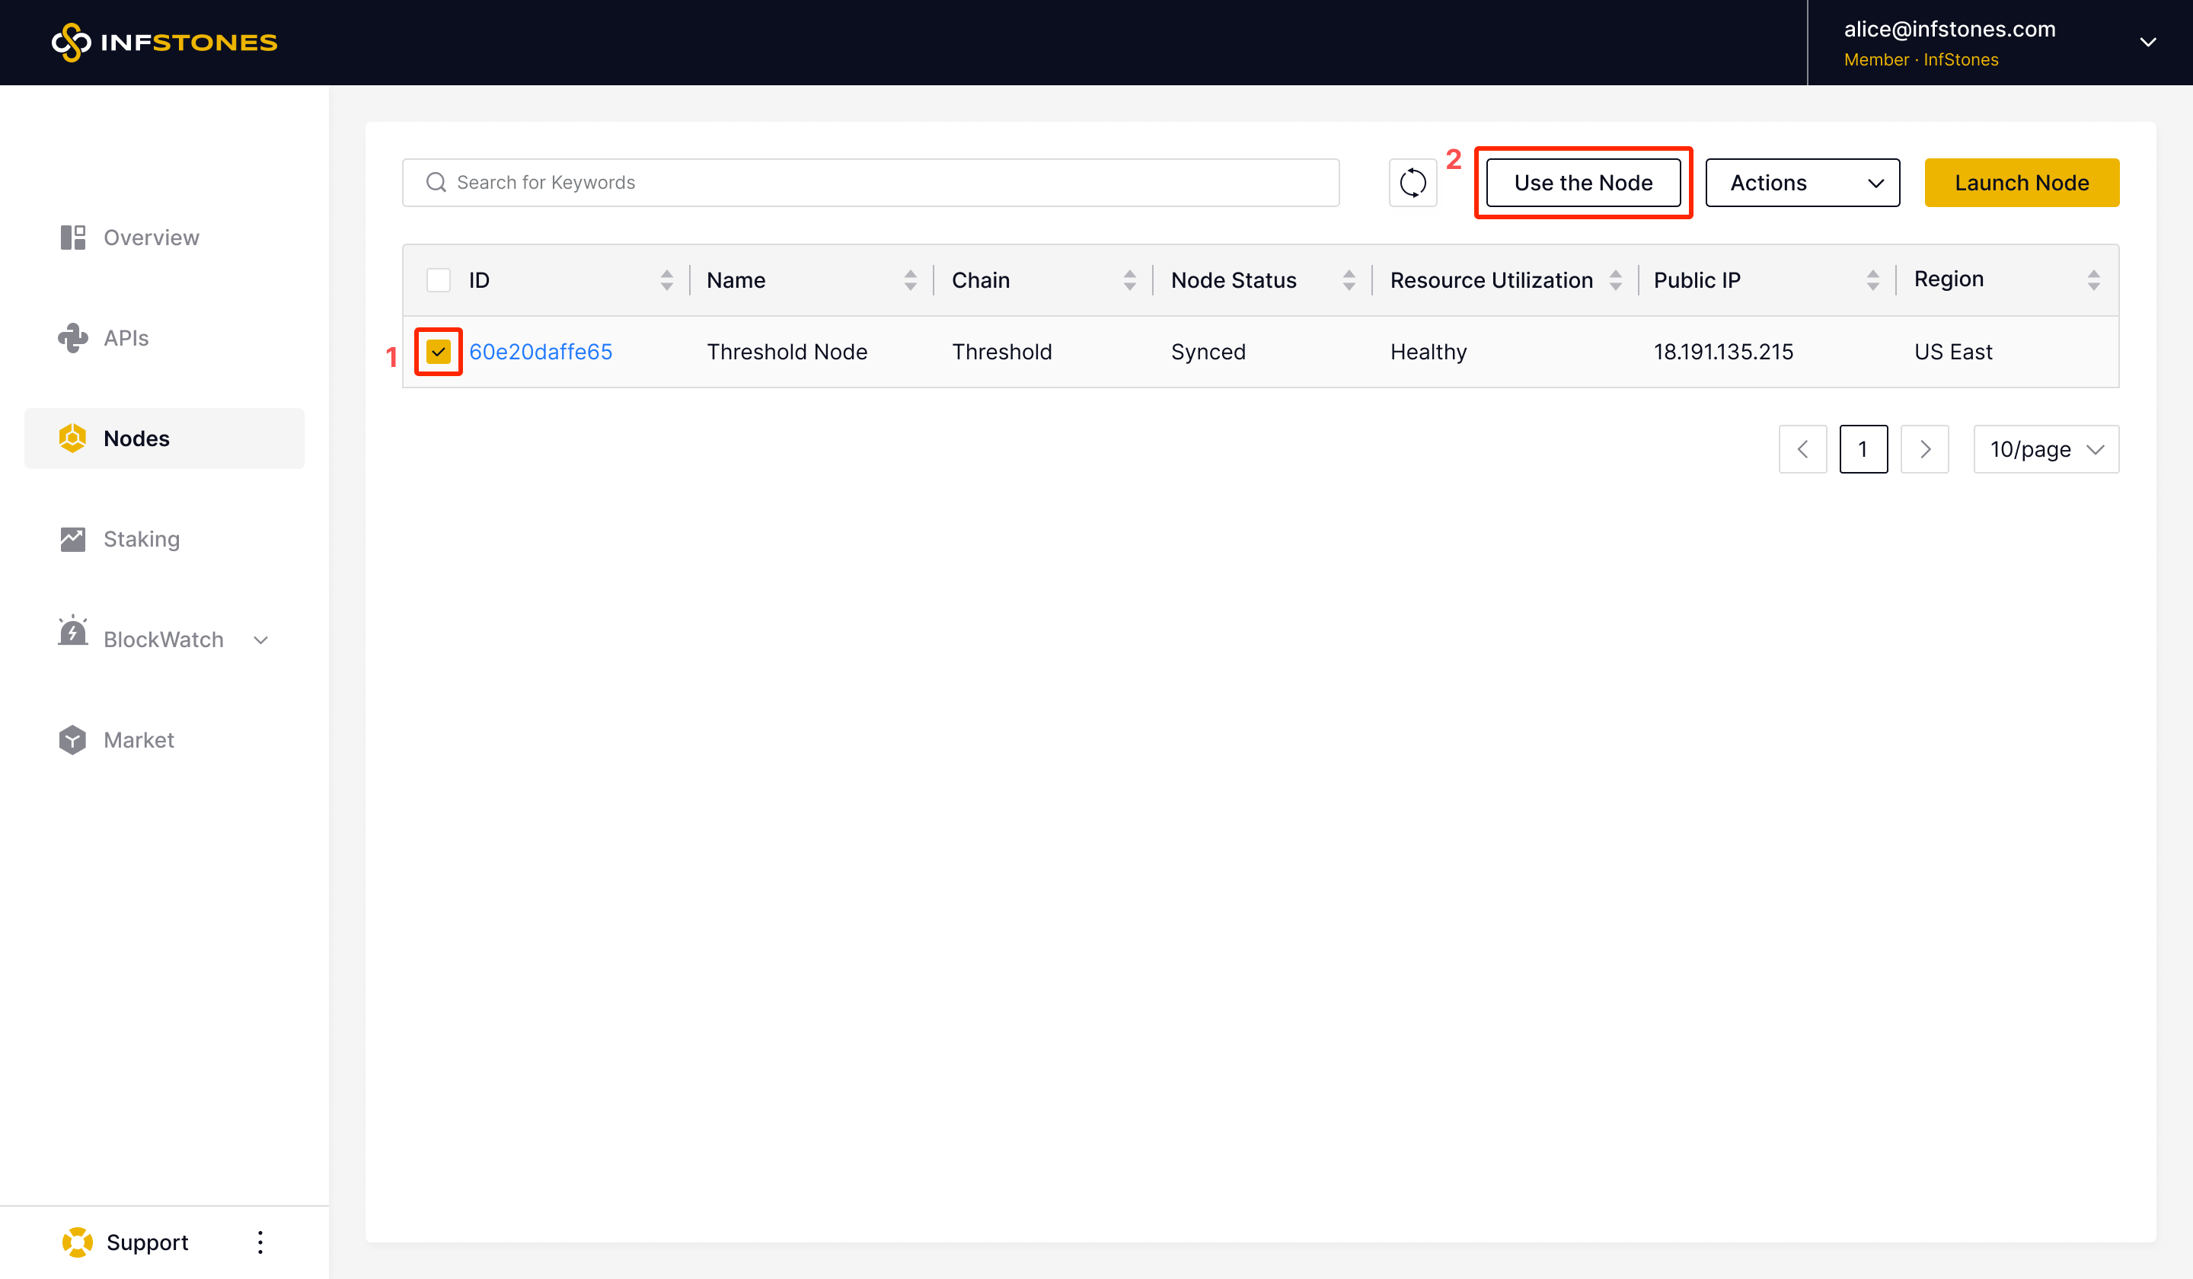Open the Market section
The width and height of the screenshot is (2193, 1279).
pyautogui.click(x=139, y=739)
